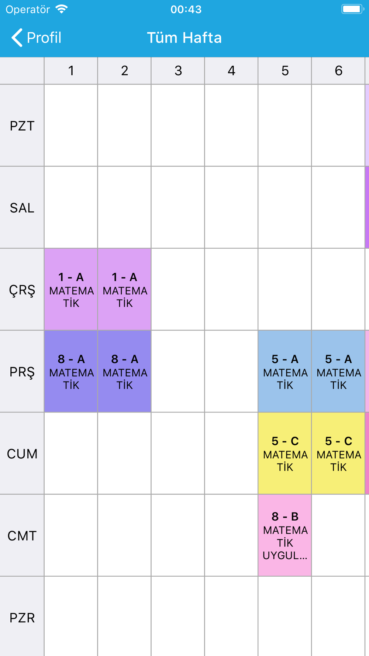Select the period 5 column header
The height and width of the screenshot is (656, 369).
tap(285, 70)
